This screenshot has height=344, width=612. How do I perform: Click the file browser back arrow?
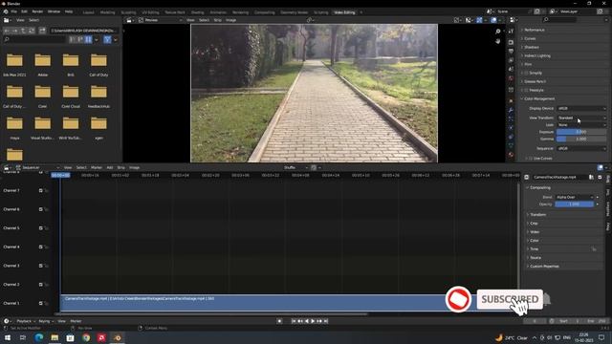(7, 31)
